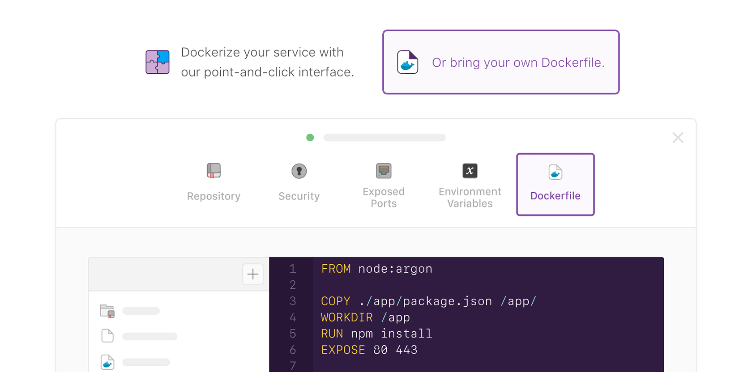752x372 pixels.
Task: Click the 'Exposed Ports' tab label
Action: (x=384, y=197)
